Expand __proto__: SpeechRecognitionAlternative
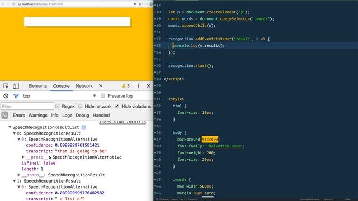Viewport: 358px width, 201px height. tap(23, 157)
